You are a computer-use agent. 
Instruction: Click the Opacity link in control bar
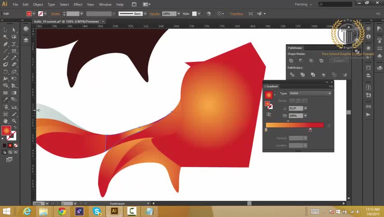(x=155, y=14)
